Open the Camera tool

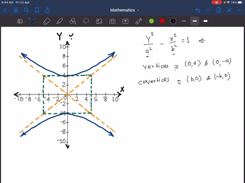(x=112, y=21)
